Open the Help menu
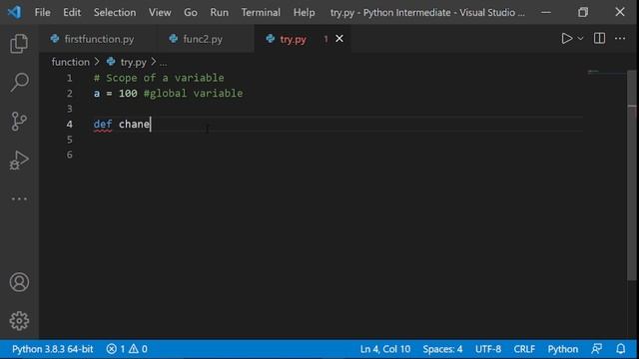This screenshot has width=639, height=359. click(304, 13)
